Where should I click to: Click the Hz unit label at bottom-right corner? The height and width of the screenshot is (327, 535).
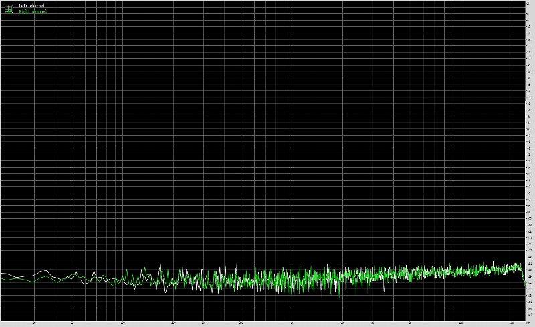pyautogui.click(x=529, y=324)
